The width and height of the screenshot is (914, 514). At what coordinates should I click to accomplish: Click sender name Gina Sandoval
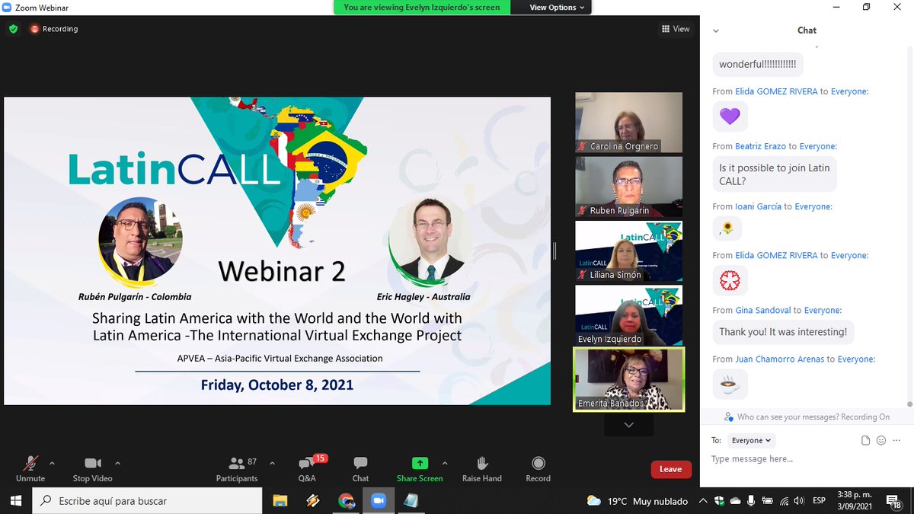[762, 310]
